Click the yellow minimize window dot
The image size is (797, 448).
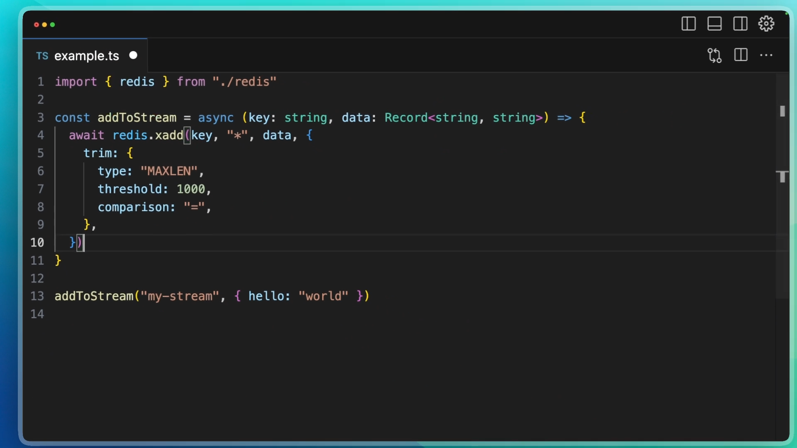tap(44, 25)
